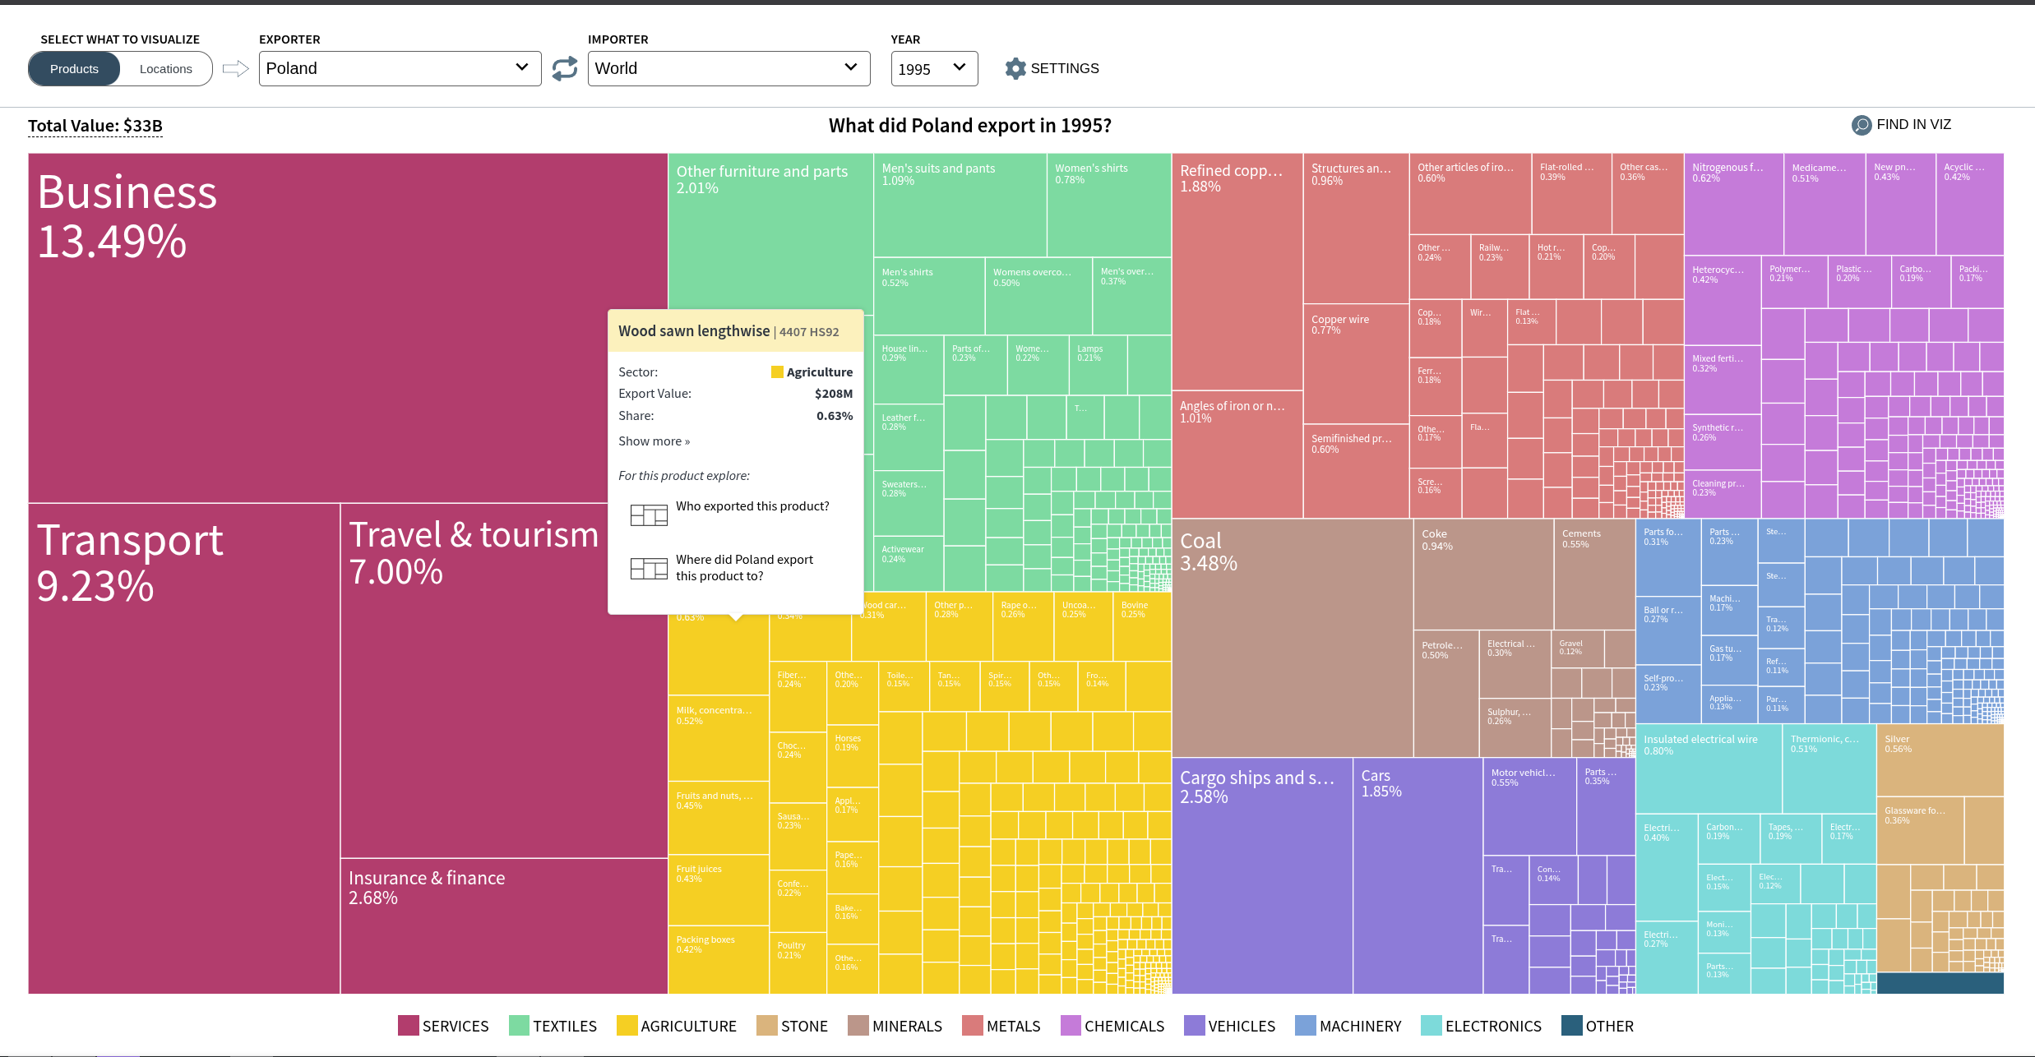Select the Coke 0.94% tile
This screenshot has height=1057, width=2035.
point(1484,574)
